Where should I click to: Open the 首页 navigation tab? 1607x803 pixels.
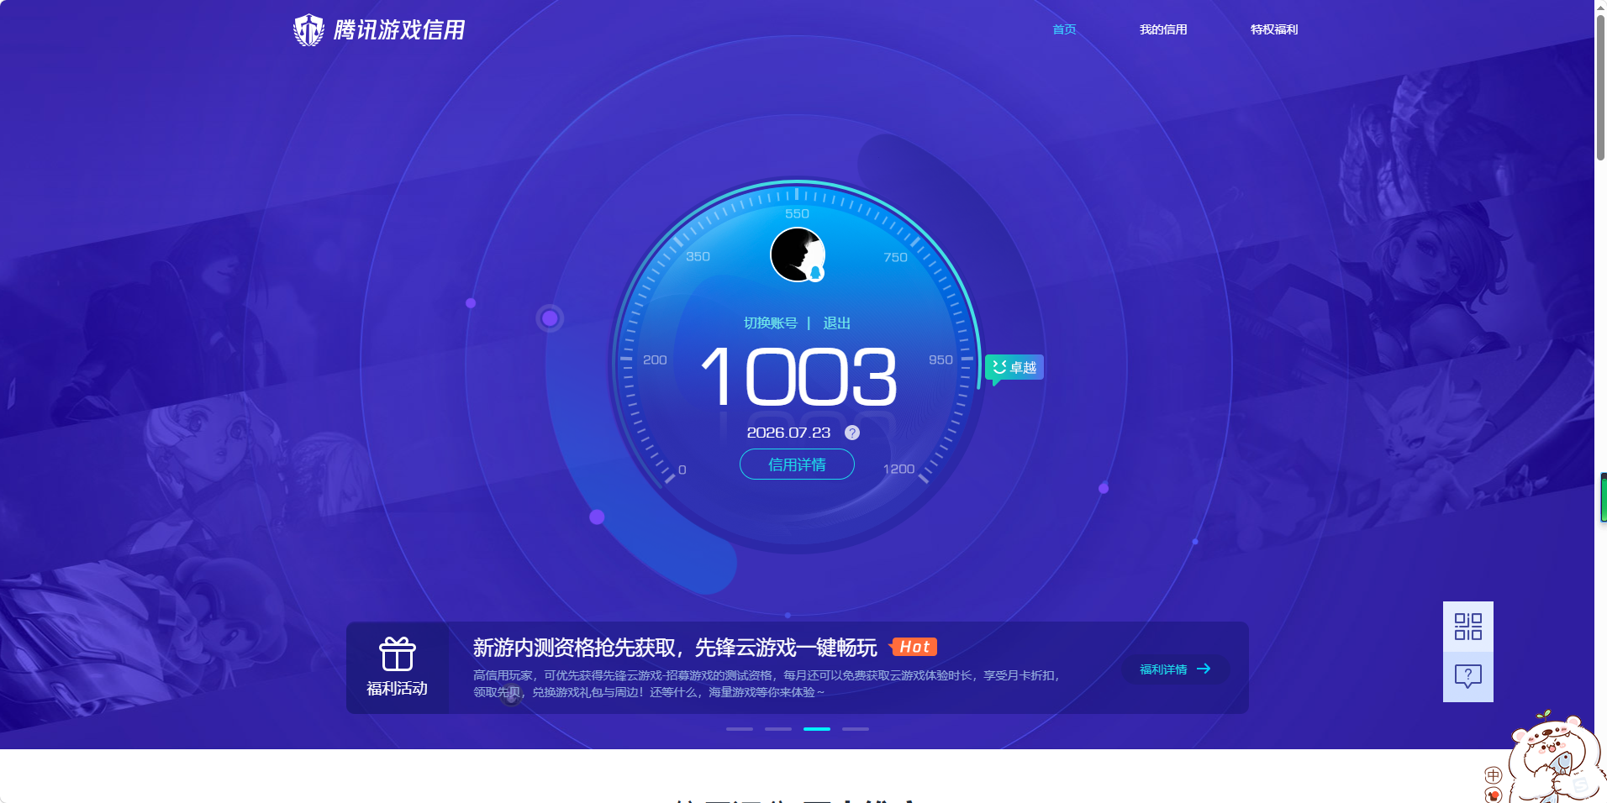(1064, 29)
